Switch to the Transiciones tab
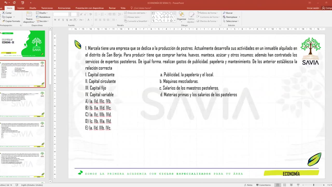332x187 pixels. (x=47, y=8)
